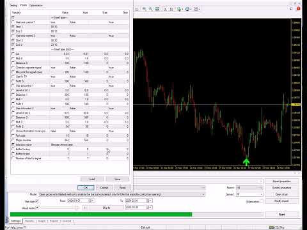
Task: Tick the Magic number checkbox
Action: pos(13,140)
